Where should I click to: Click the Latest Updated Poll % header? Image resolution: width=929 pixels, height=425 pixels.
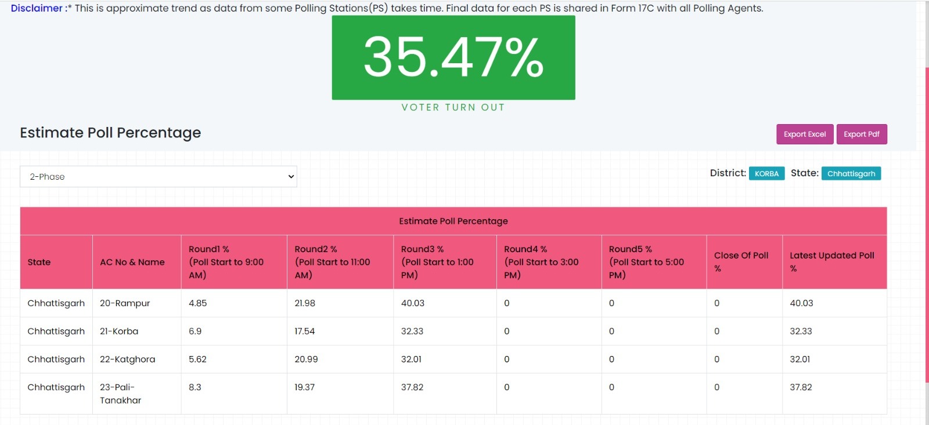[831, 262]
